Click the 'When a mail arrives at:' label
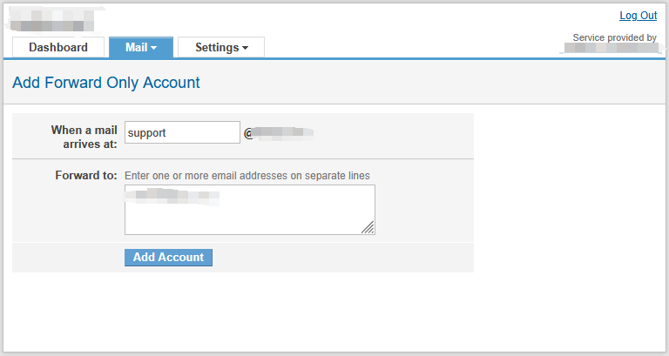This screenshot has height=356, width=669. click(x=84, y=137)
